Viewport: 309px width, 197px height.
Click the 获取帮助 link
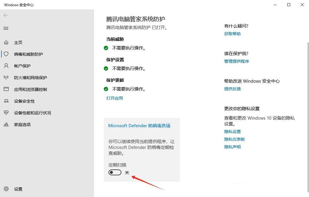[x=232, y=34]
